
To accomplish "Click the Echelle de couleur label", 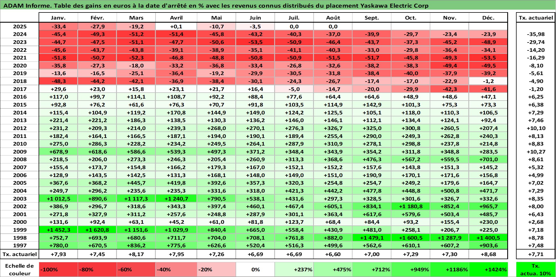I will [20, 269].
